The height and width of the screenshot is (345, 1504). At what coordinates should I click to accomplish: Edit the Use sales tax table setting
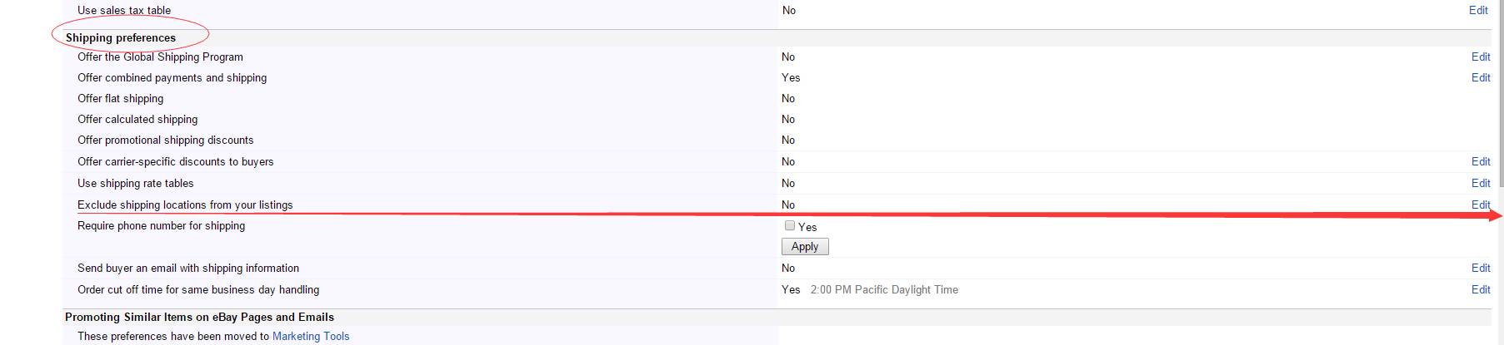[1478, 10]
